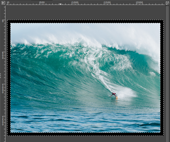Click the surfer on the wave
The height and width of the screenshot is (142, 170).
click(x=114, y=95)
